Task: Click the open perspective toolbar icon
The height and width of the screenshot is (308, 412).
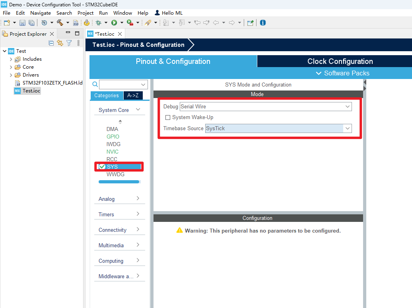Action: [x=251, y=23]
